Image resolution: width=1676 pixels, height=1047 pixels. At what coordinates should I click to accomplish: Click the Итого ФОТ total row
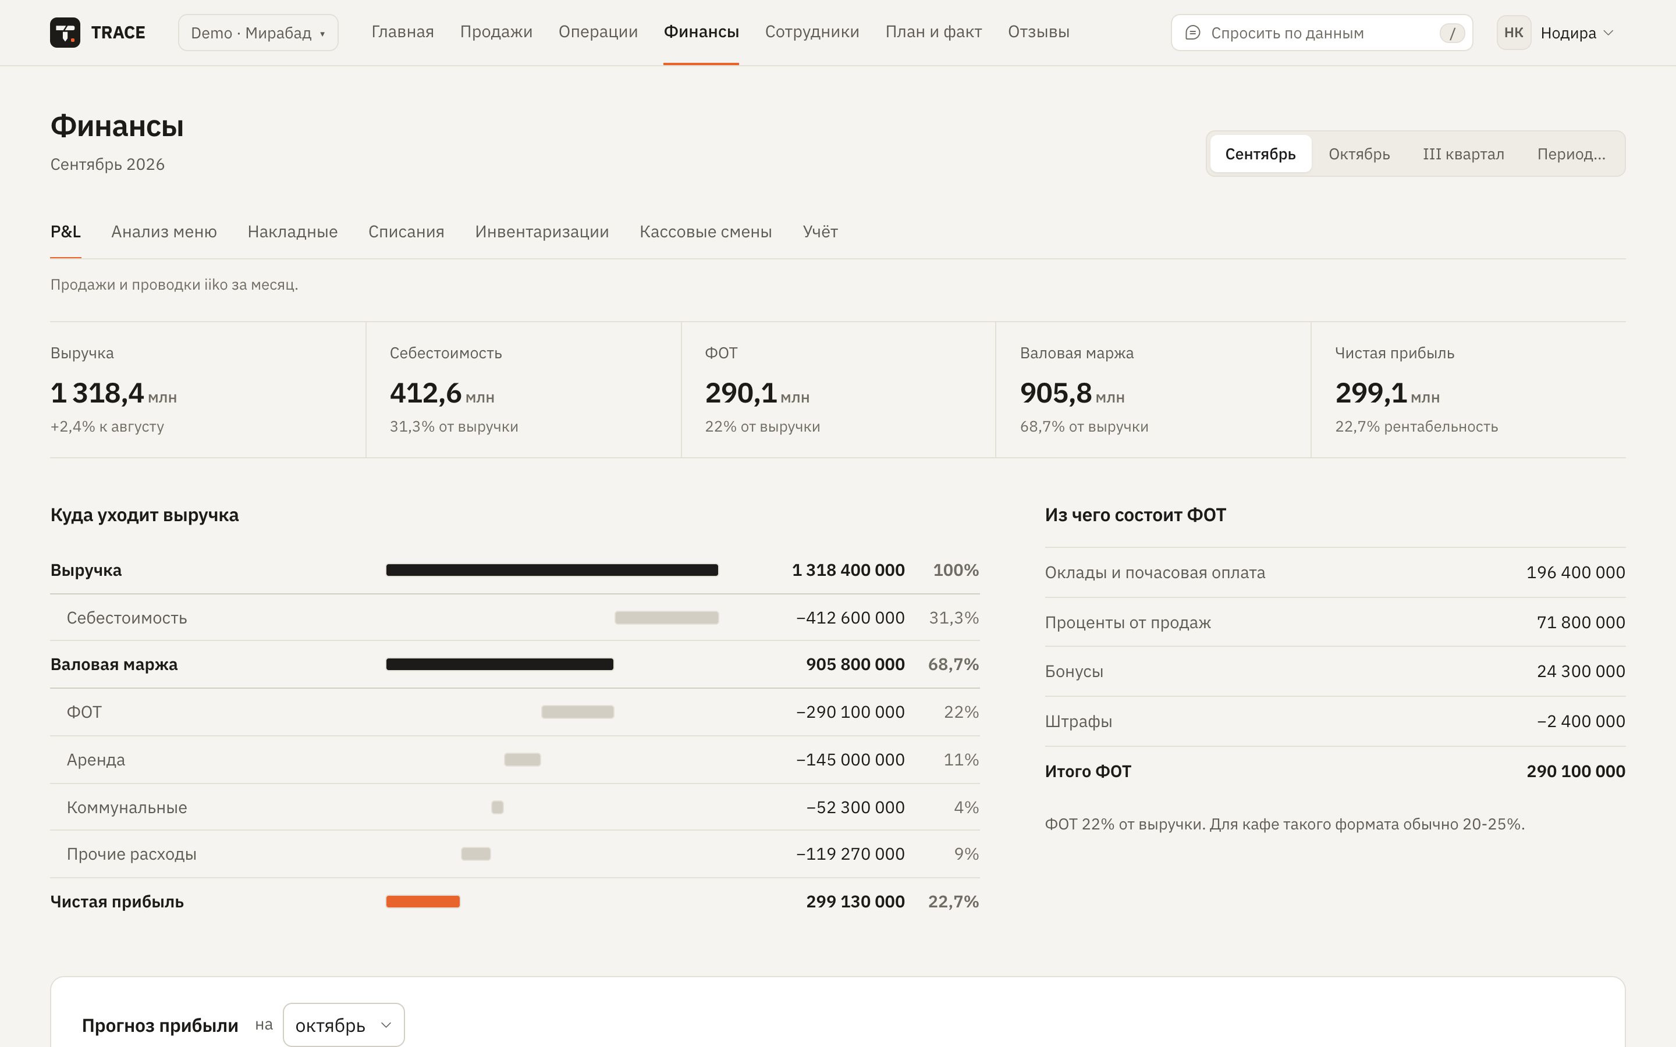1334,771
